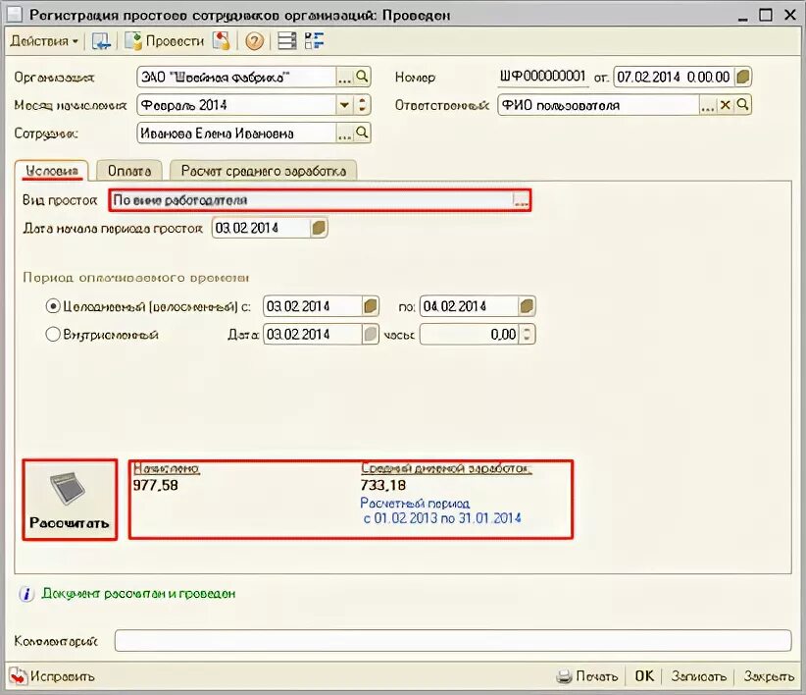The width and height of the screenshot is (806, 695).
Task: Maximize the document window
Action: click(x=766, y=15)
